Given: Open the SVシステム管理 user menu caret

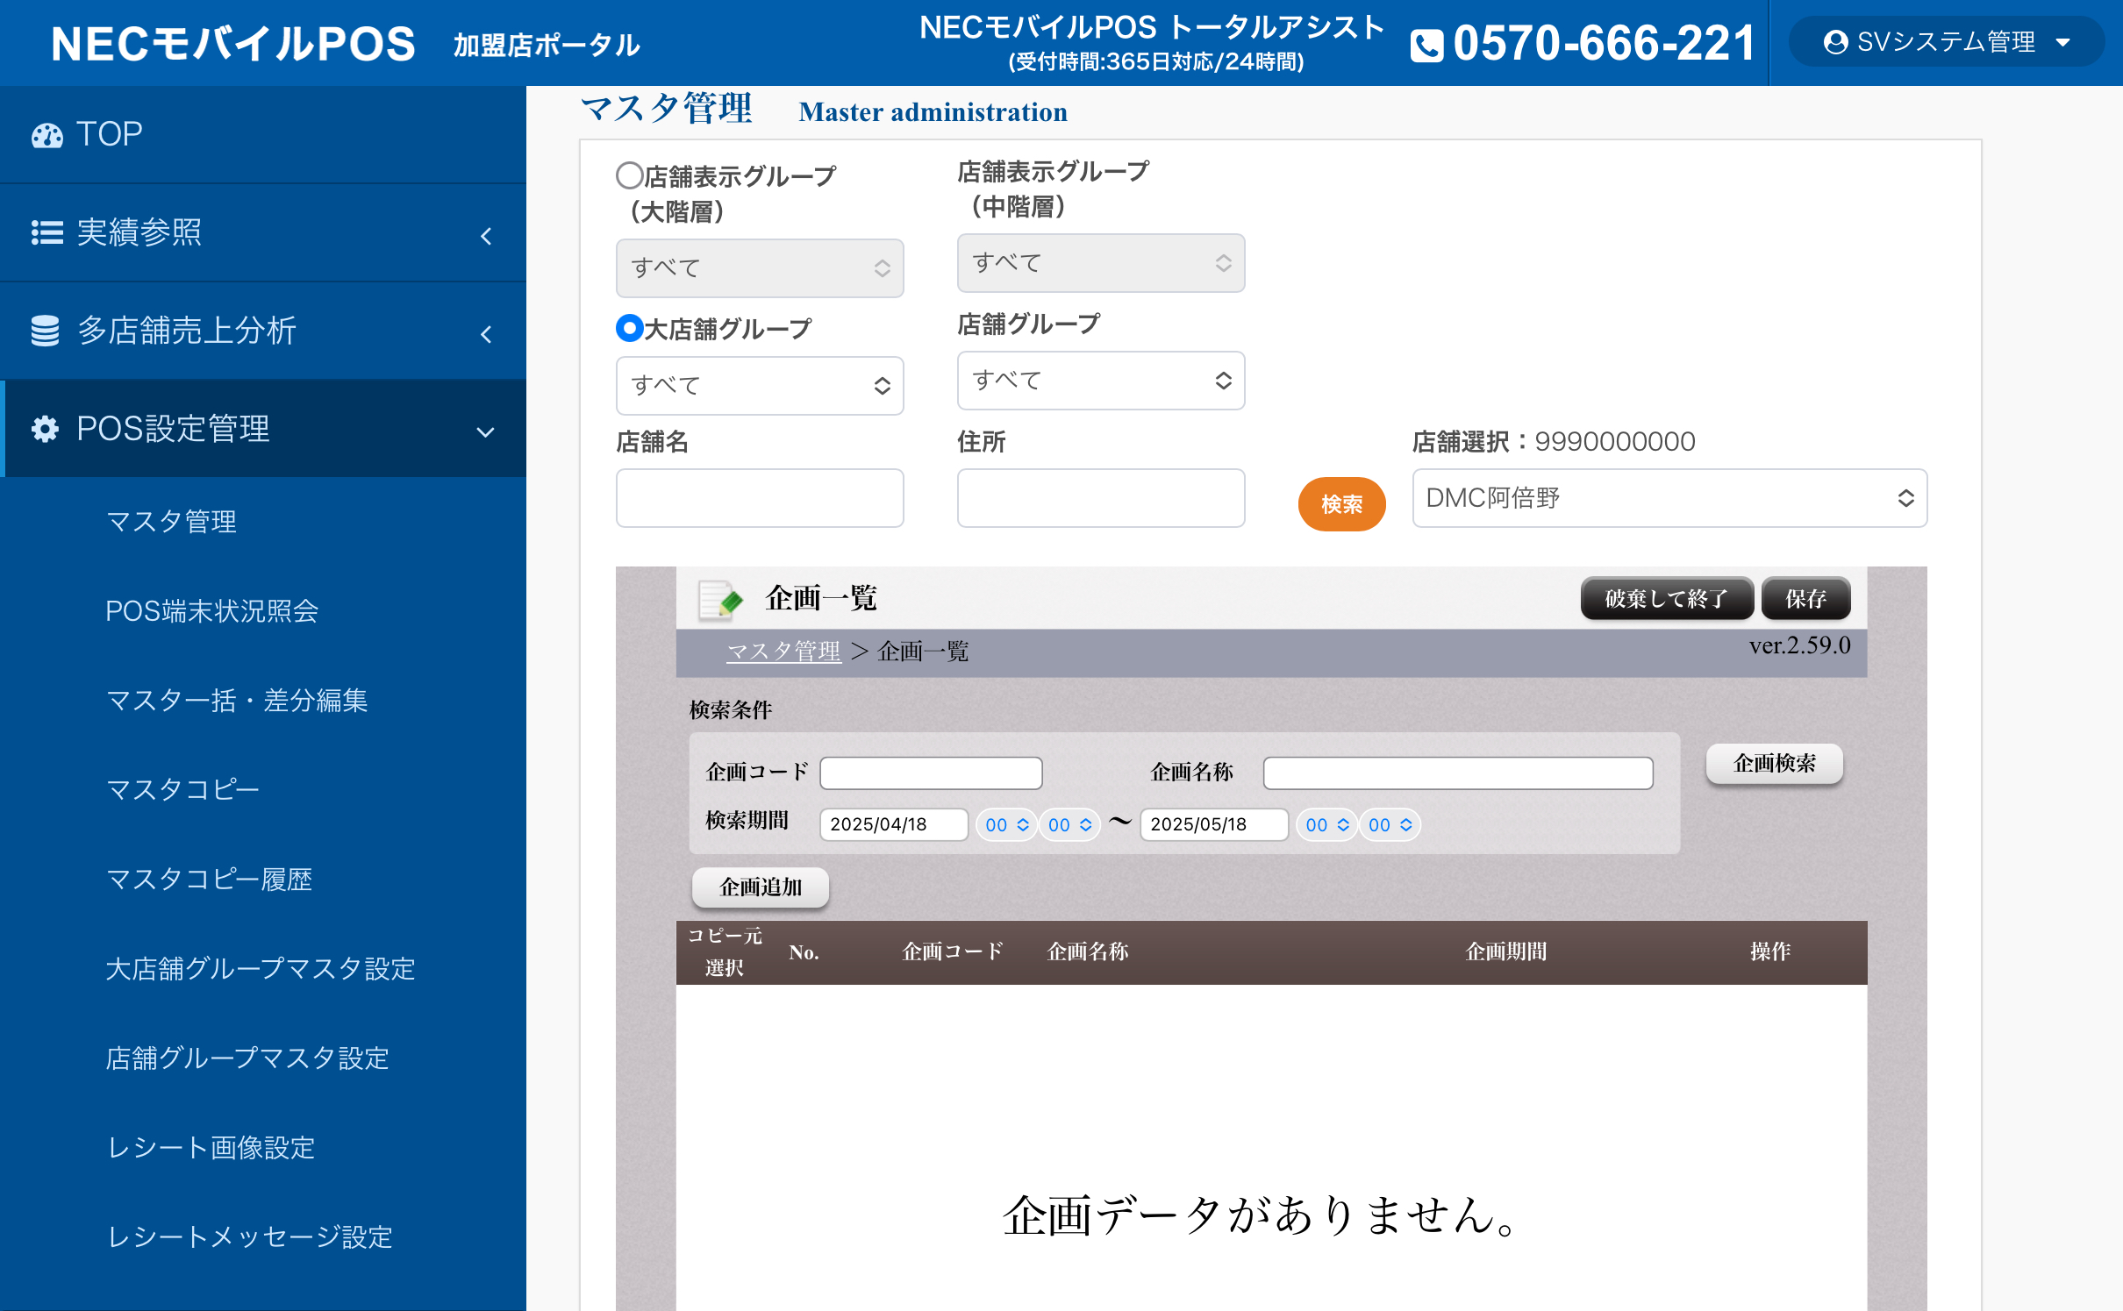Looking at the screenshot, I should pos(2062,42).
